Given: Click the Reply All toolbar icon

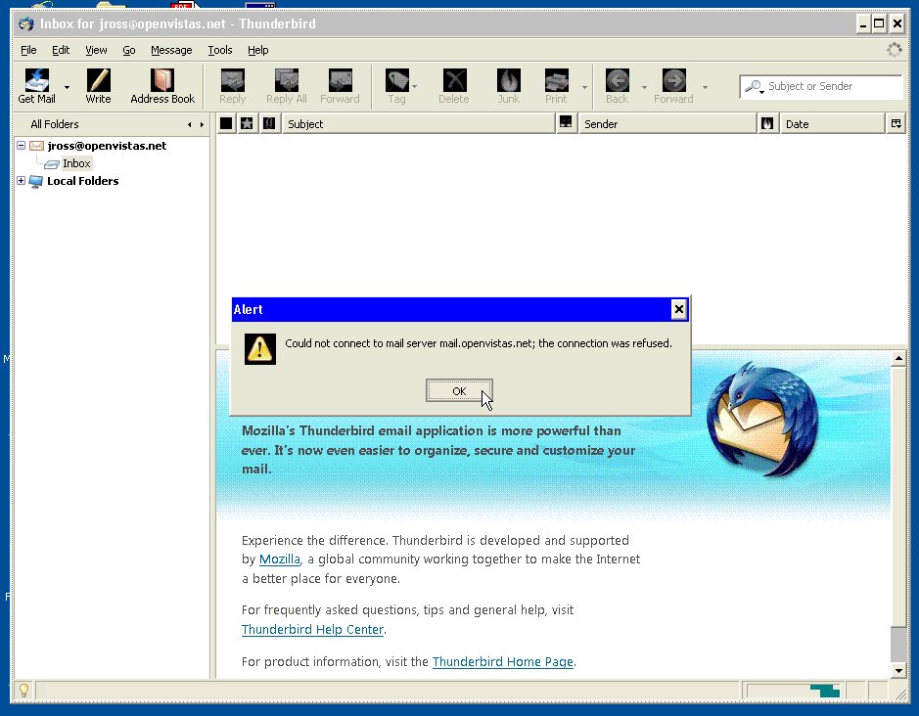Looking at the screenshot, I should pyautogui.click(x=287, y=80).
